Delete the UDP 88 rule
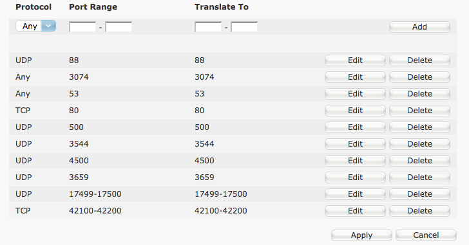 click(419, 60)
